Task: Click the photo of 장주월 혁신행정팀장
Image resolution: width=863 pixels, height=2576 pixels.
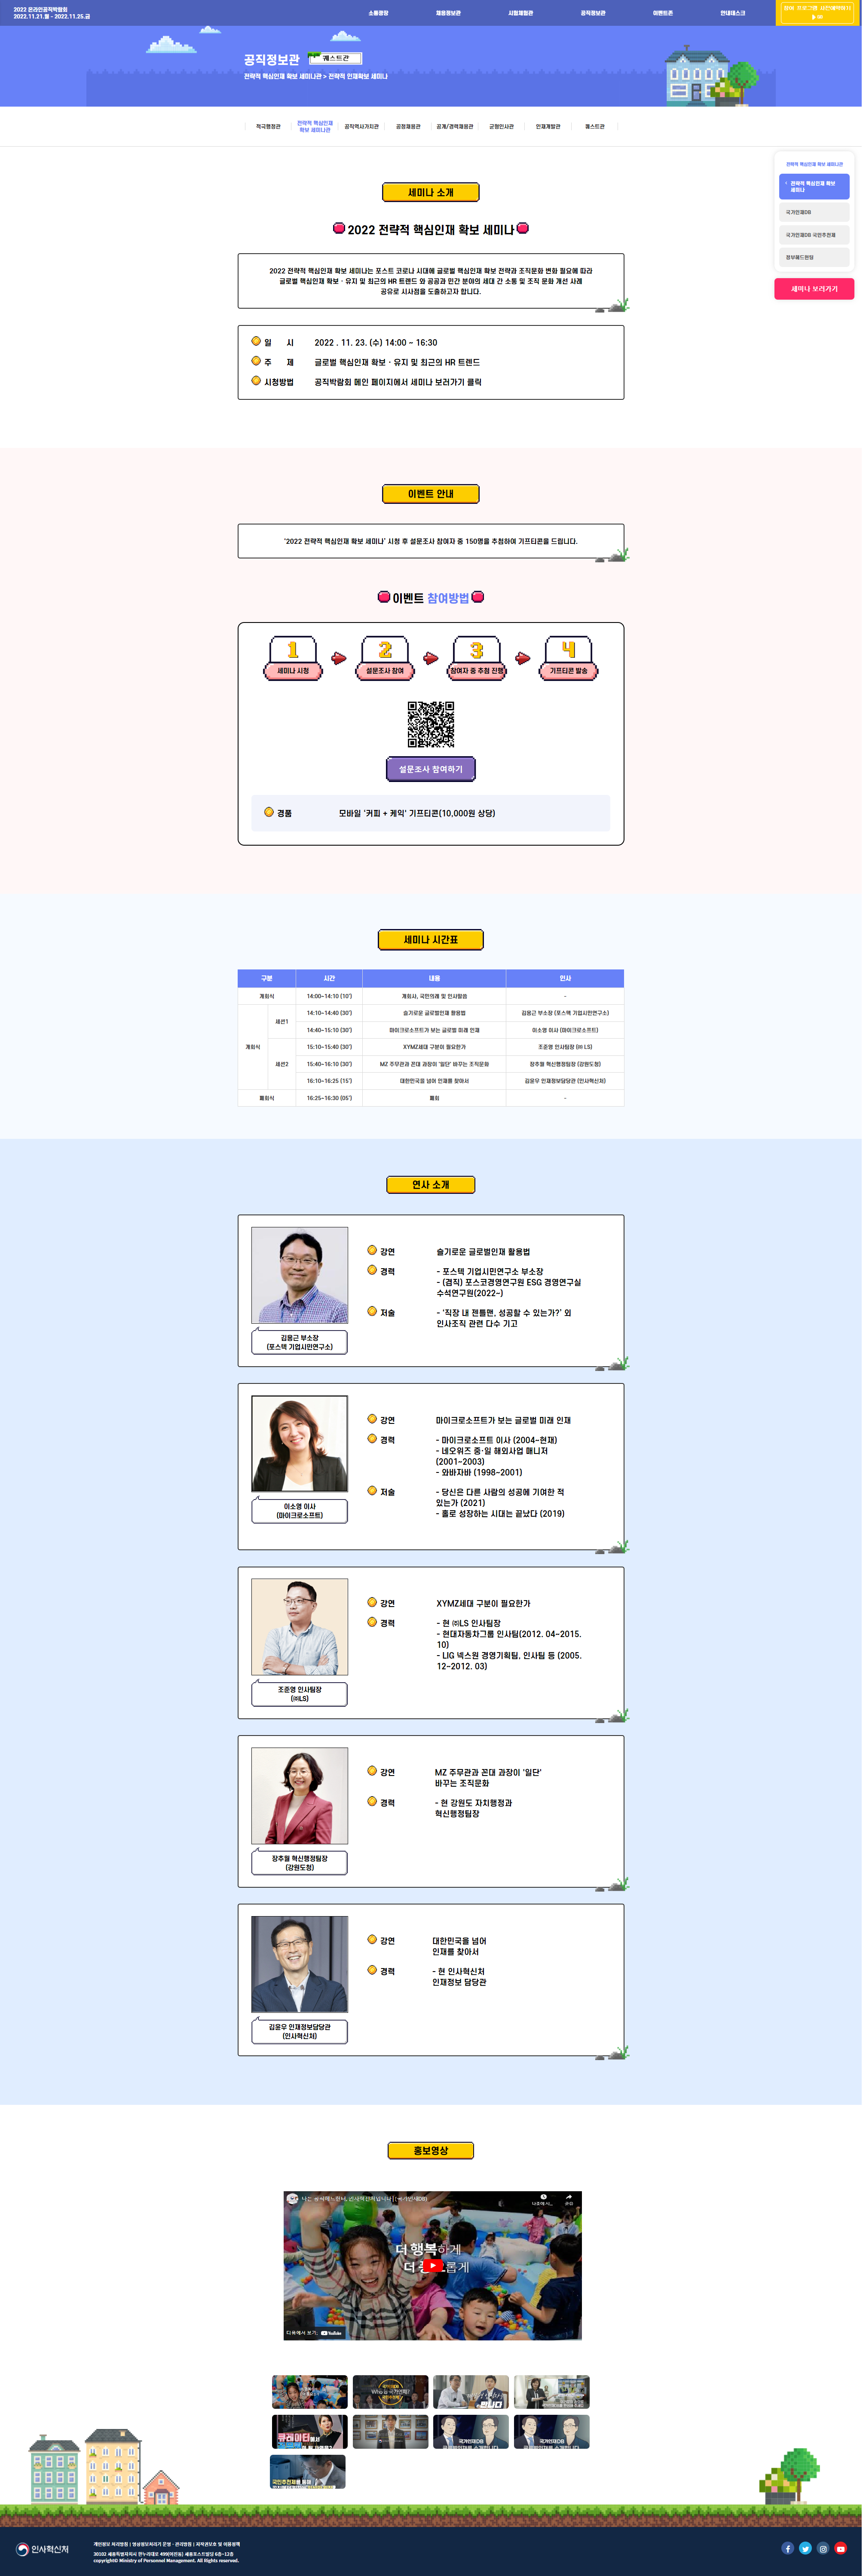Action: (300, 1796)
